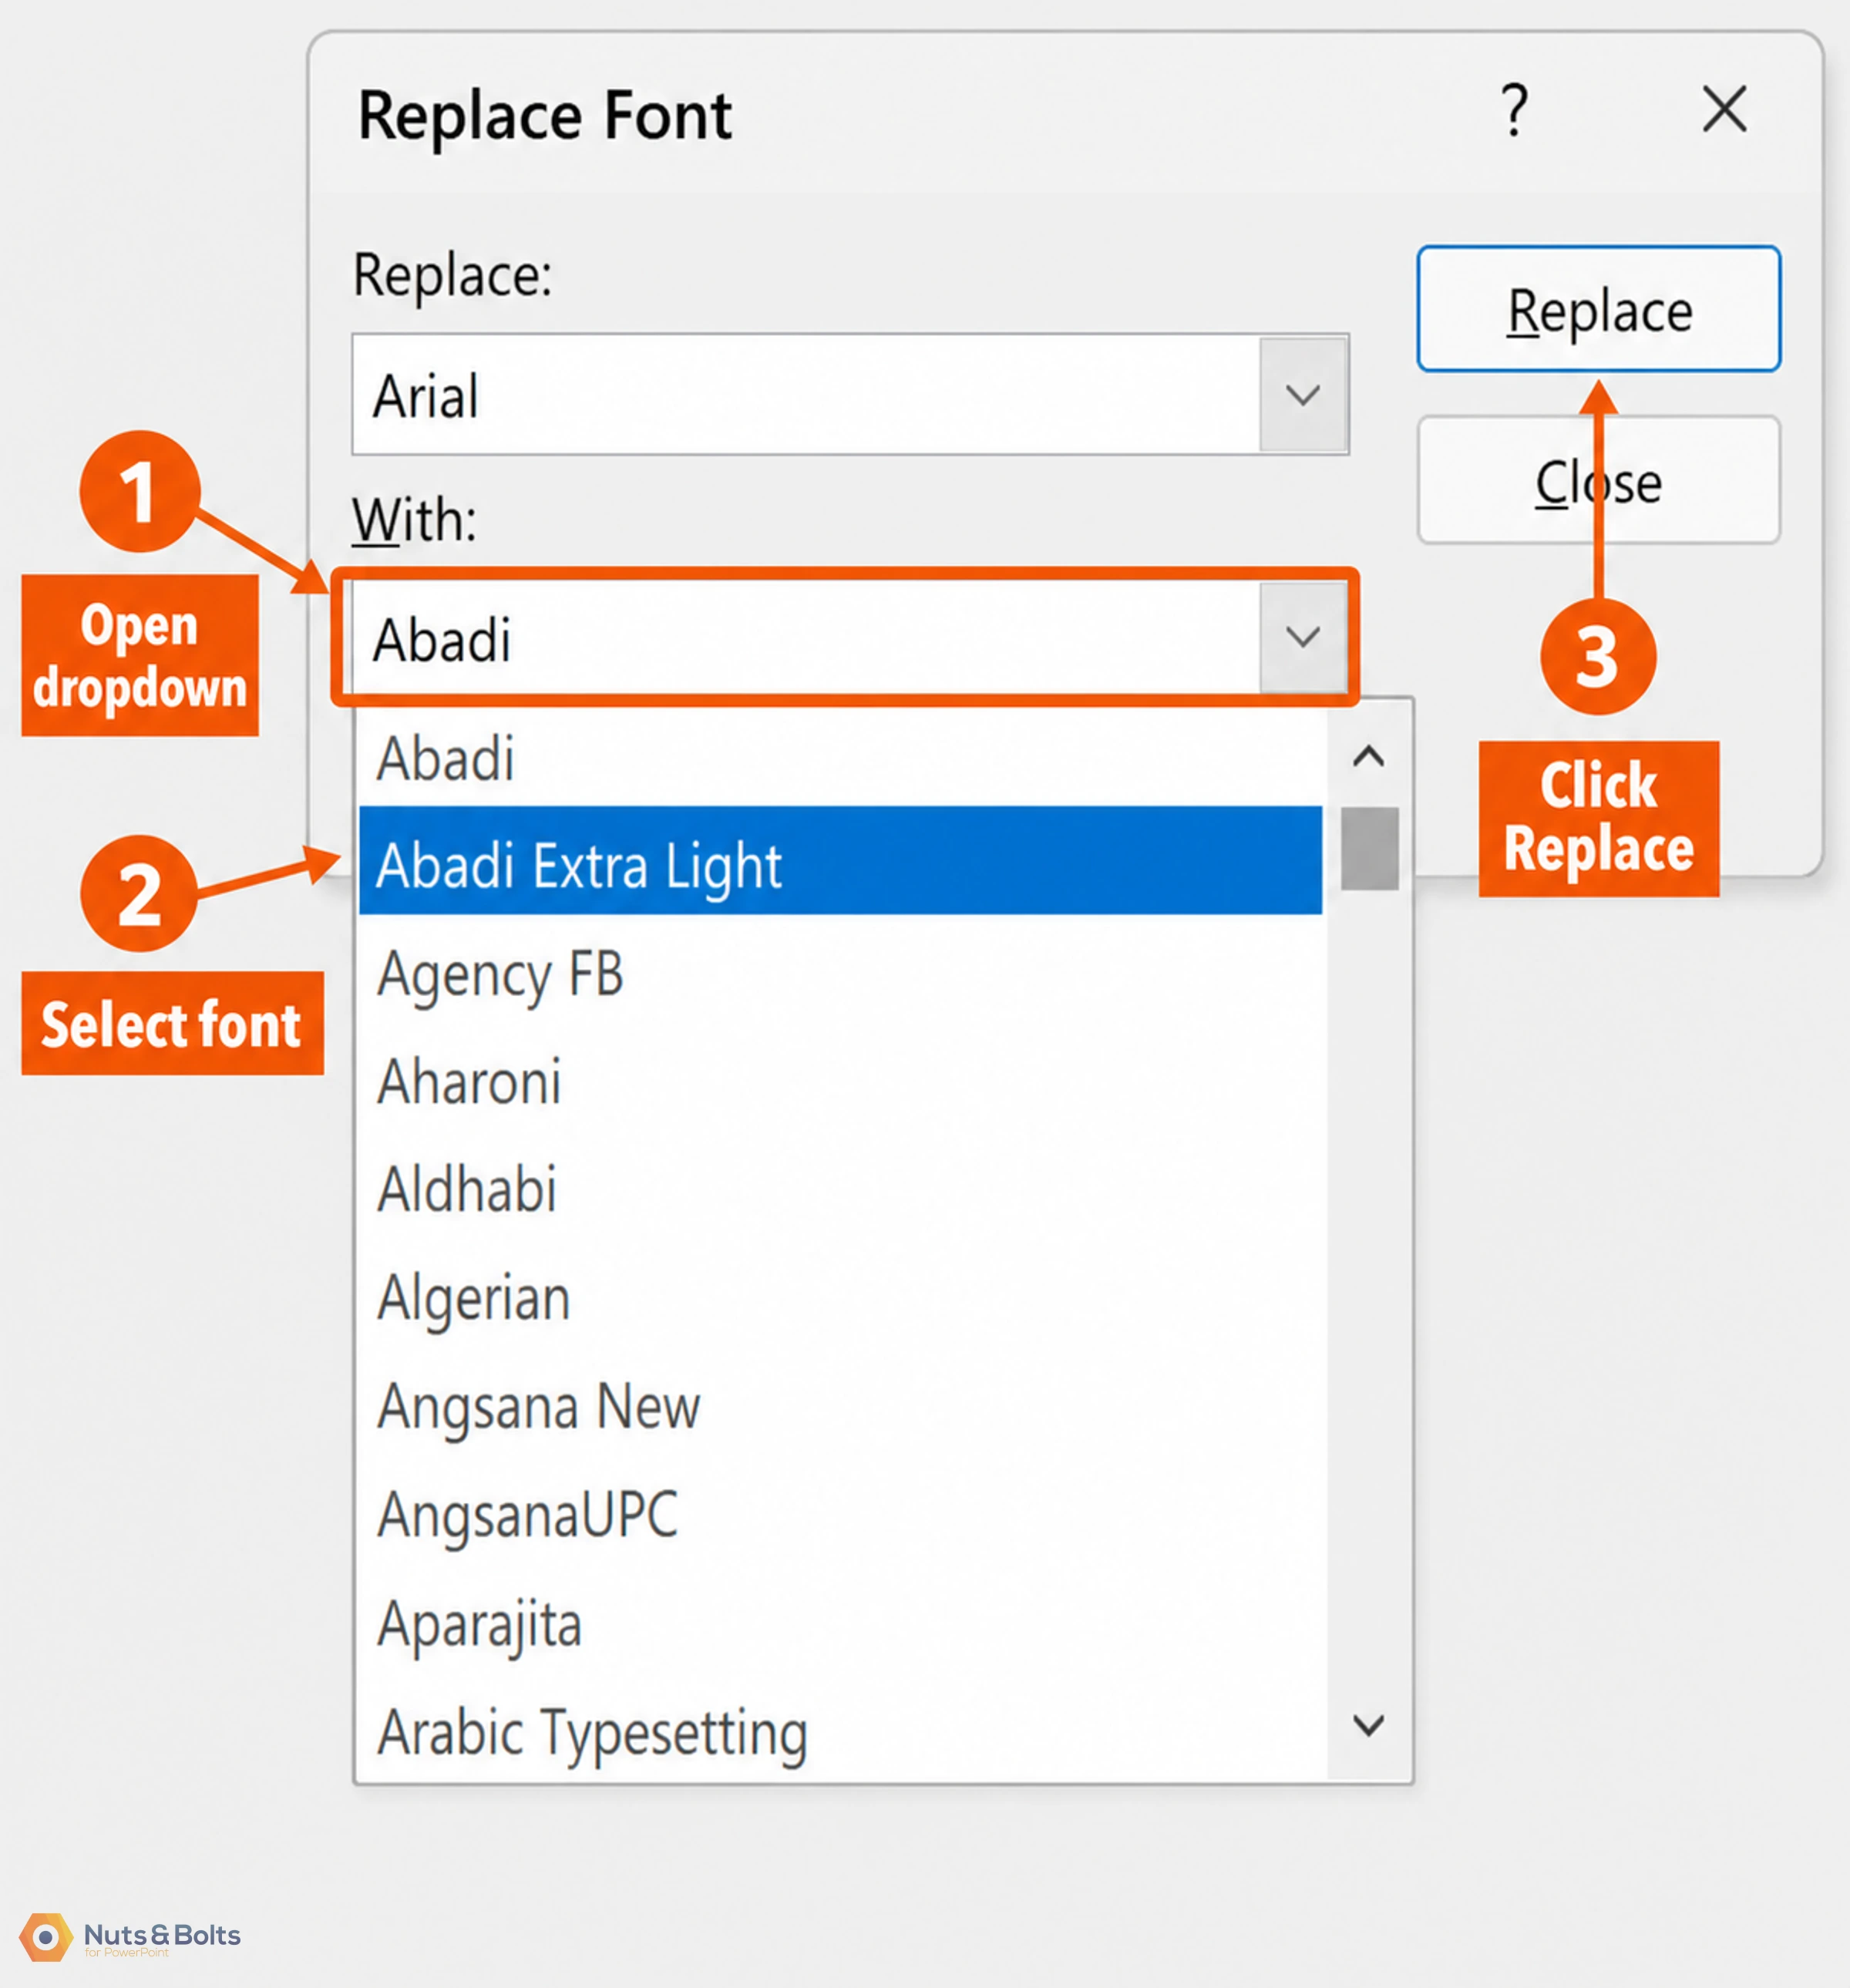Image resolution: width=1850 pixels, height=1988 pixels.
Task: Click the font list scroll down arrow
Action: click(1369, 1725)
